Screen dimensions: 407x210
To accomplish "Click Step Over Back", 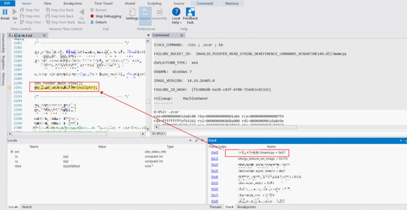I will (60, 22).
